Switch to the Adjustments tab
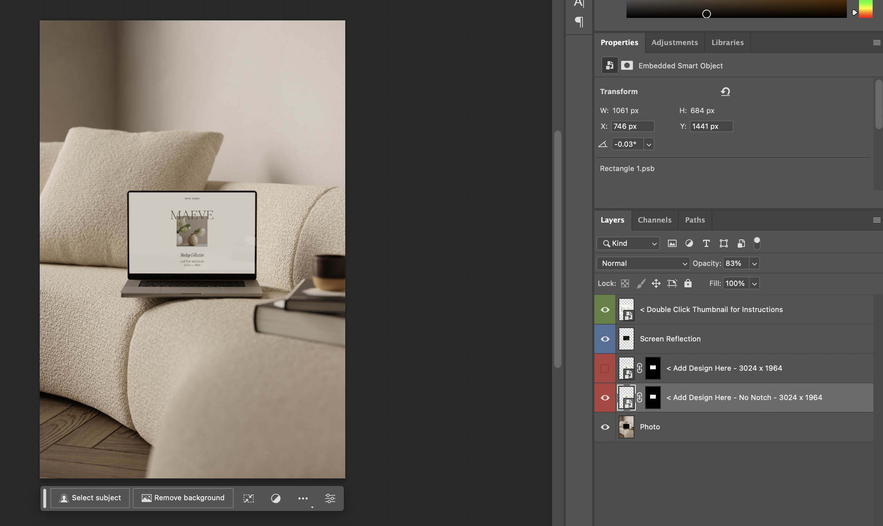The width and height of the screenshot is (883, 526). point(674,43)
